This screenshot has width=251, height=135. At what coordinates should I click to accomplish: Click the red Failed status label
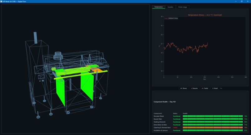[175, 128]
